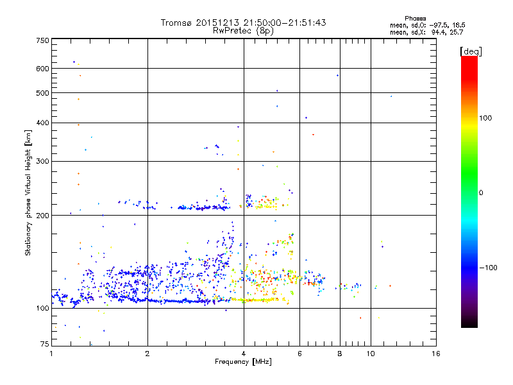The image size is (513, 385).
Task: Click the '4' MHz frequency tick label
Action: coord(244,354)
